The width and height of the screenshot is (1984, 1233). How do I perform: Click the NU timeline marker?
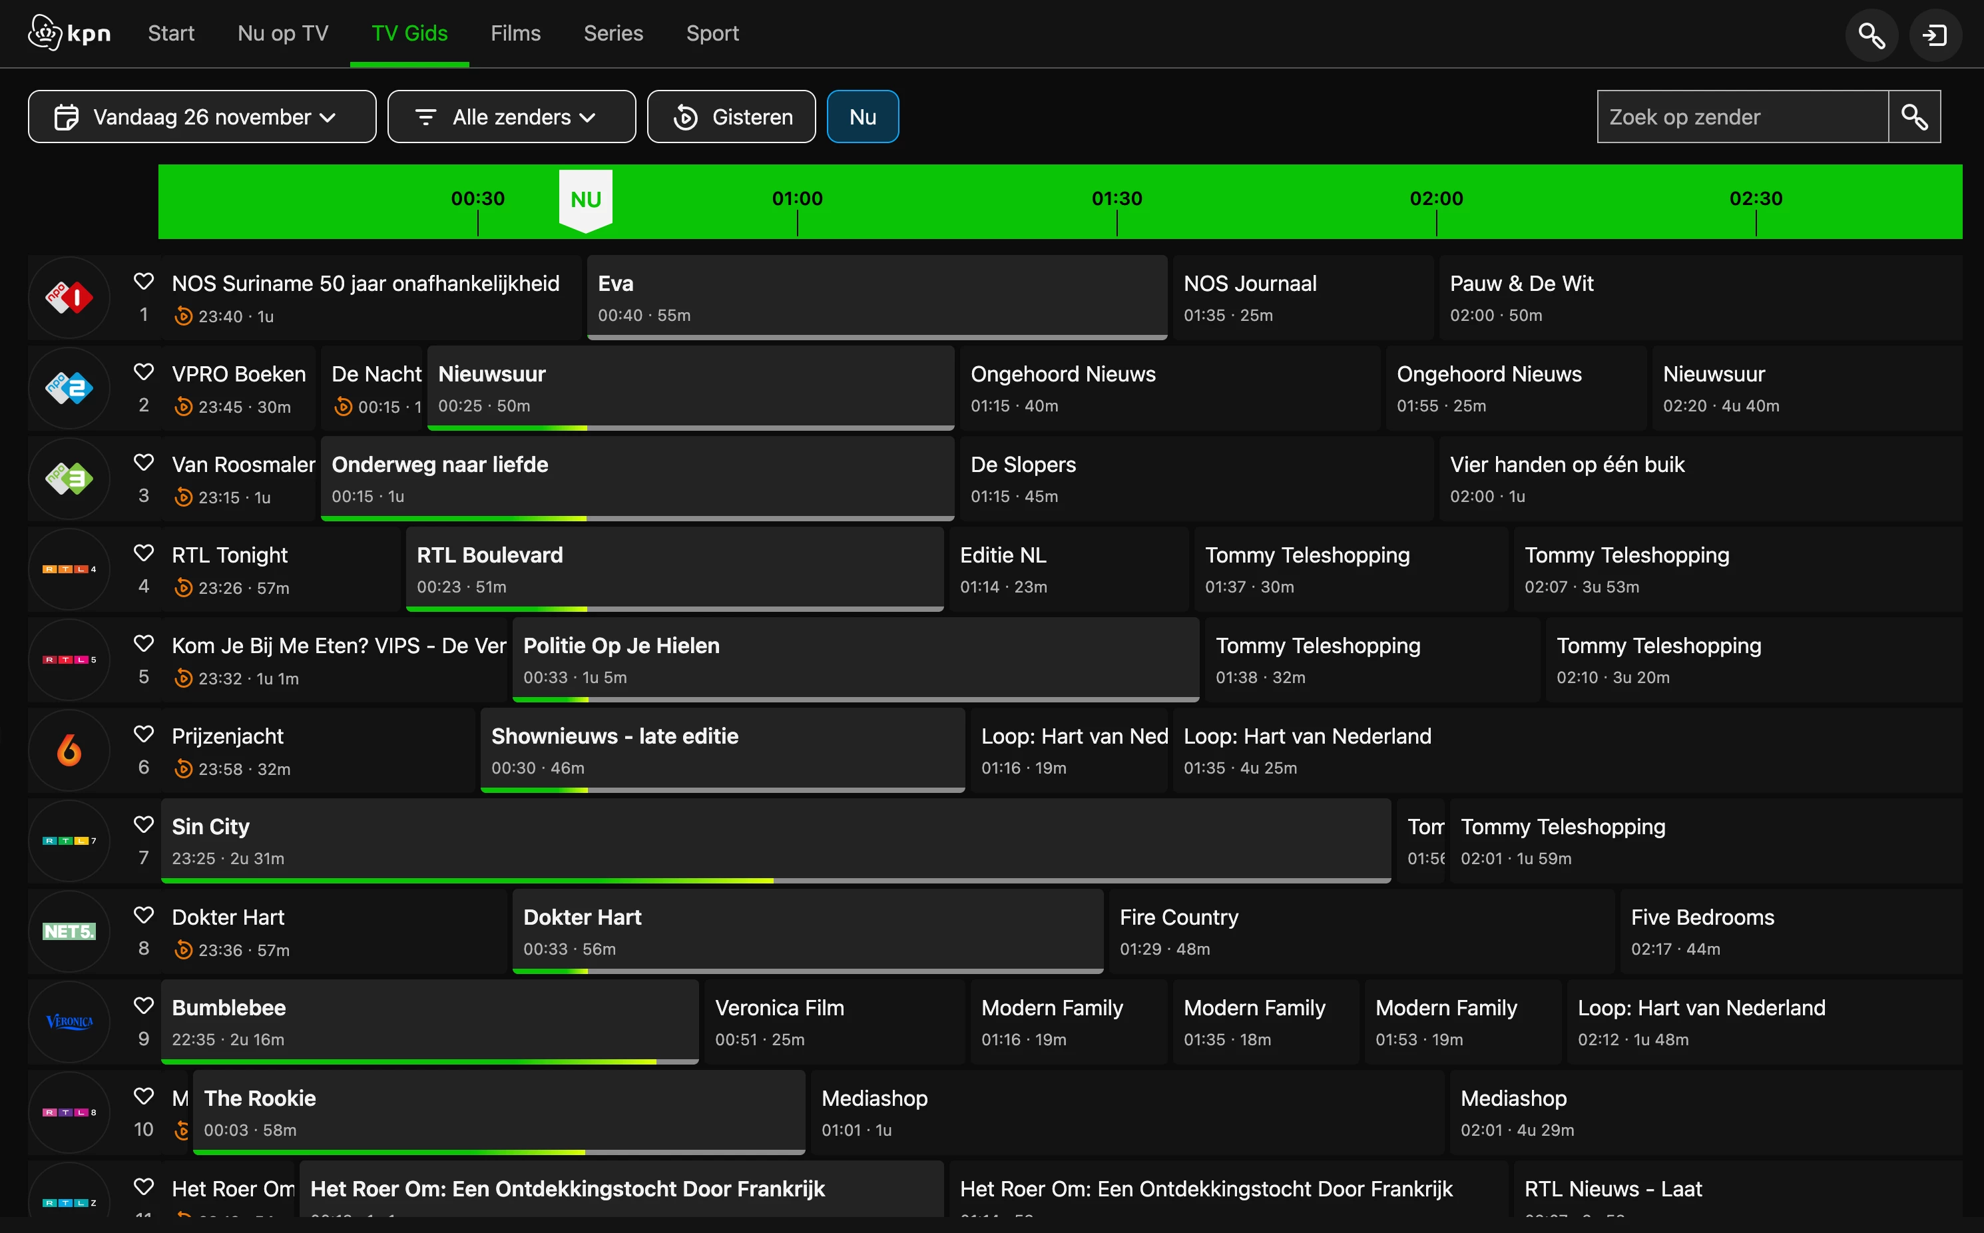click(585, 200)
